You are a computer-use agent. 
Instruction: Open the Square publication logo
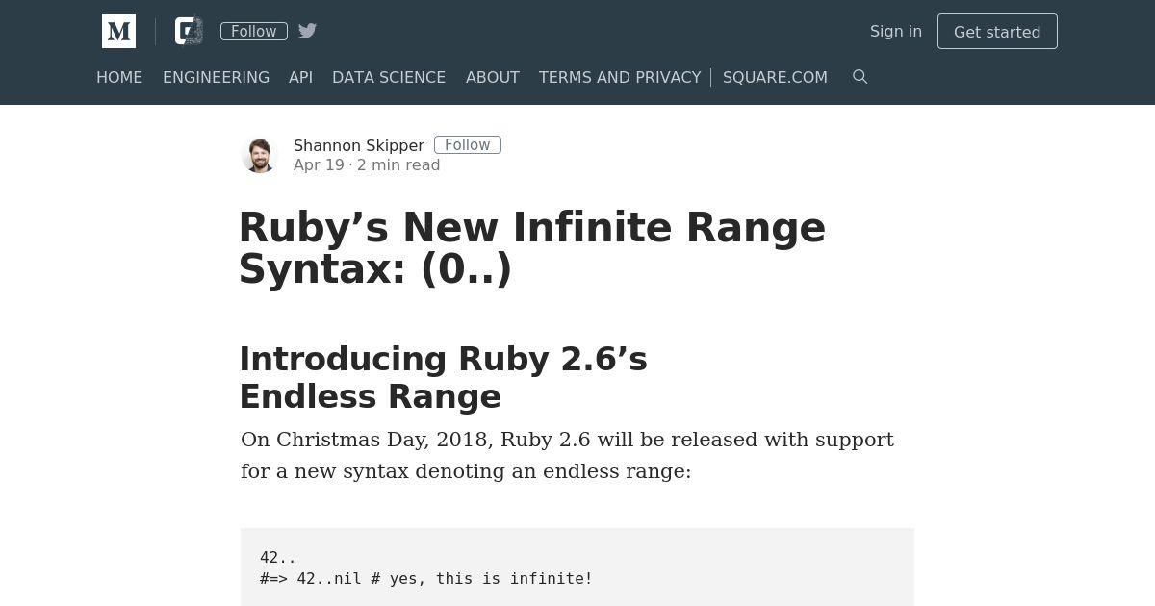pos(189,32)
